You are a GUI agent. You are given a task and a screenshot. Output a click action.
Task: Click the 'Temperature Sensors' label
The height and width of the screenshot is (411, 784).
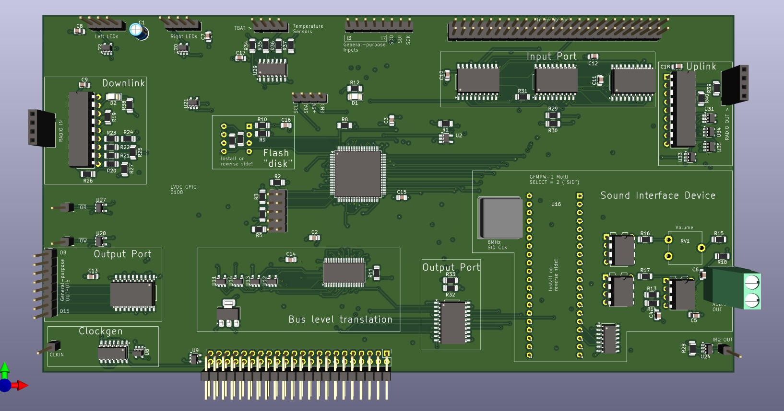click(308, 29)
